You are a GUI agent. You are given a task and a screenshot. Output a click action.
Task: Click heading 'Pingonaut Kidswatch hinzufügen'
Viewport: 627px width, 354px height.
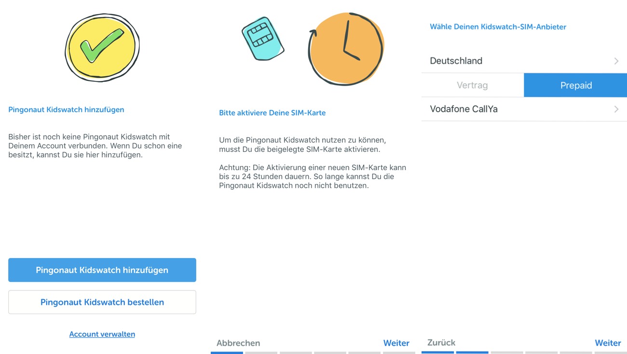[66, 110]
